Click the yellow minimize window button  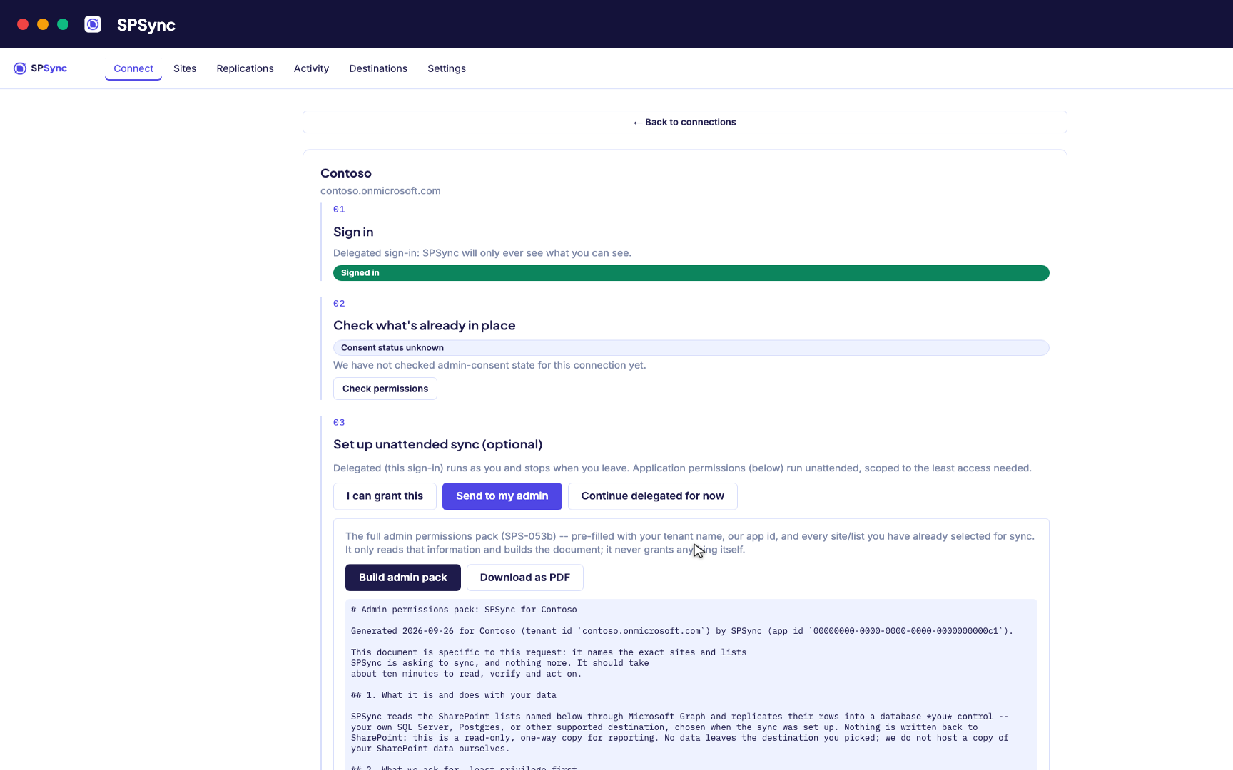point(43,24)
